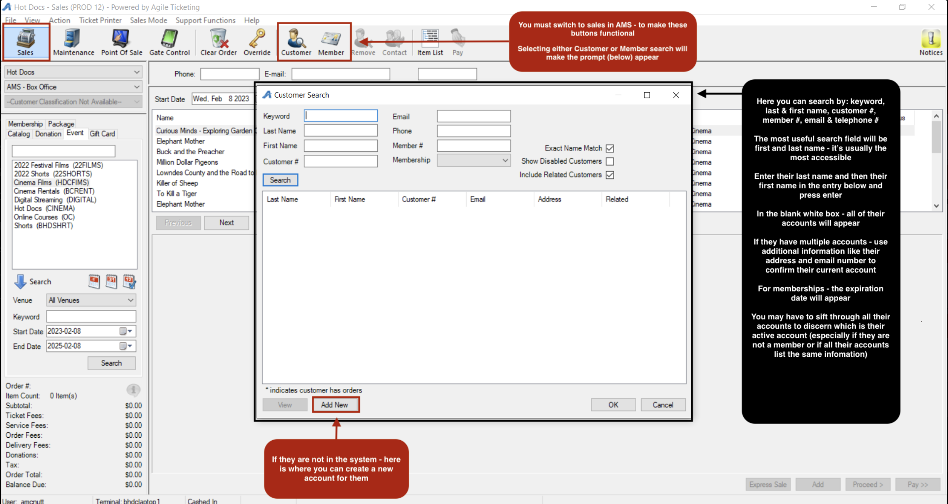948x504 pixels.
Task: Uncheck Exact Name Match checkbox
Action: [610, 148]
